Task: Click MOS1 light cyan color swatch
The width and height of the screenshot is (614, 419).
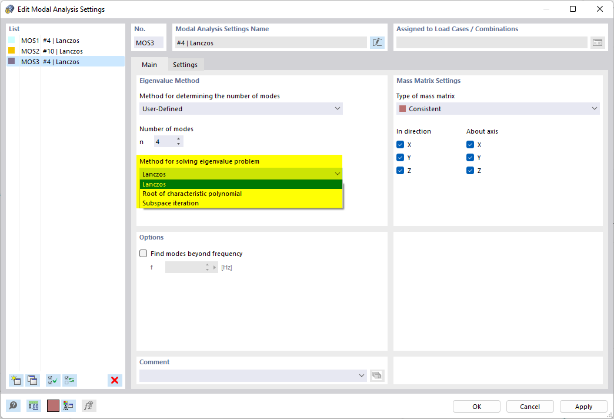Action: 12,40
